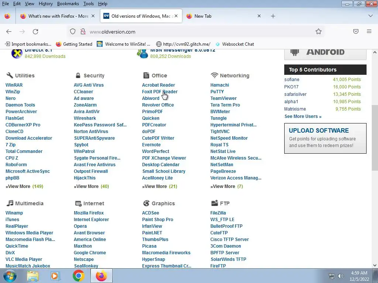Open Windows Start menu orb
This screenshot has width=378, height=283.
pyautogui.click(x=10, y=276)
